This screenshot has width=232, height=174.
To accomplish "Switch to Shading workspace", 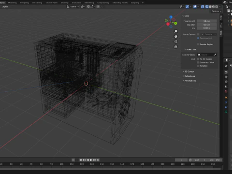I will [65, 2].
